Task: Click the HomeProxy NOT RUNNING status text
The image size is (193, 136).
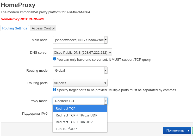Action: [22, 19]
